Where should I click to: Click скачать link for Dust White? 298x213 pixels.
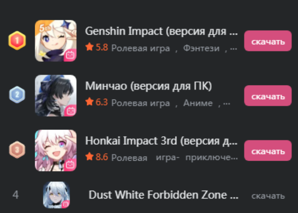(268, 196)
